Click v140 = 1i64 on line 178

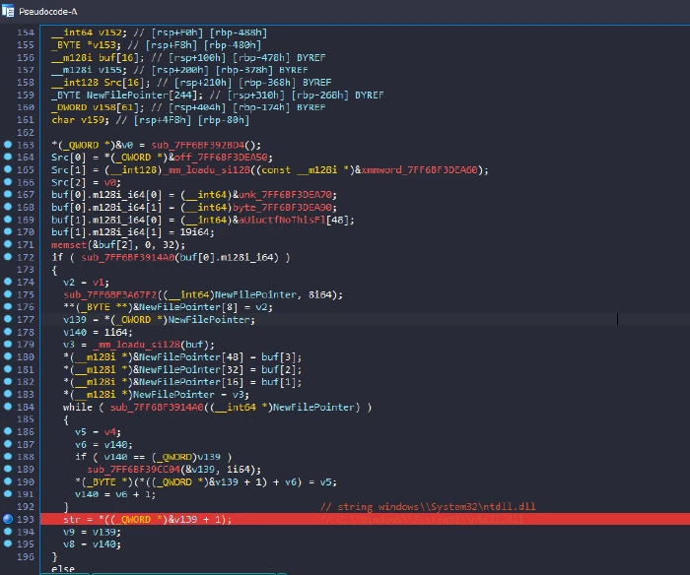click(x=98, y=332)
